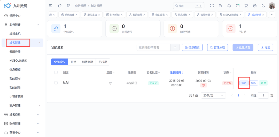This screenshot has height=137, width=279.
Task: Click 管理 for k.fyi
Action: click(263, 83)
